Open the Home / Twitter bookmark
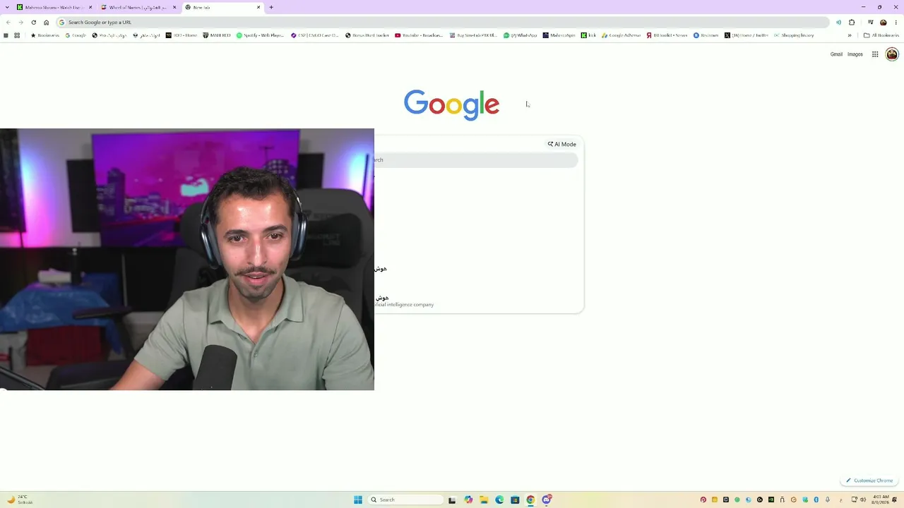This screenshot has height=508, width=904. [747, 35]
